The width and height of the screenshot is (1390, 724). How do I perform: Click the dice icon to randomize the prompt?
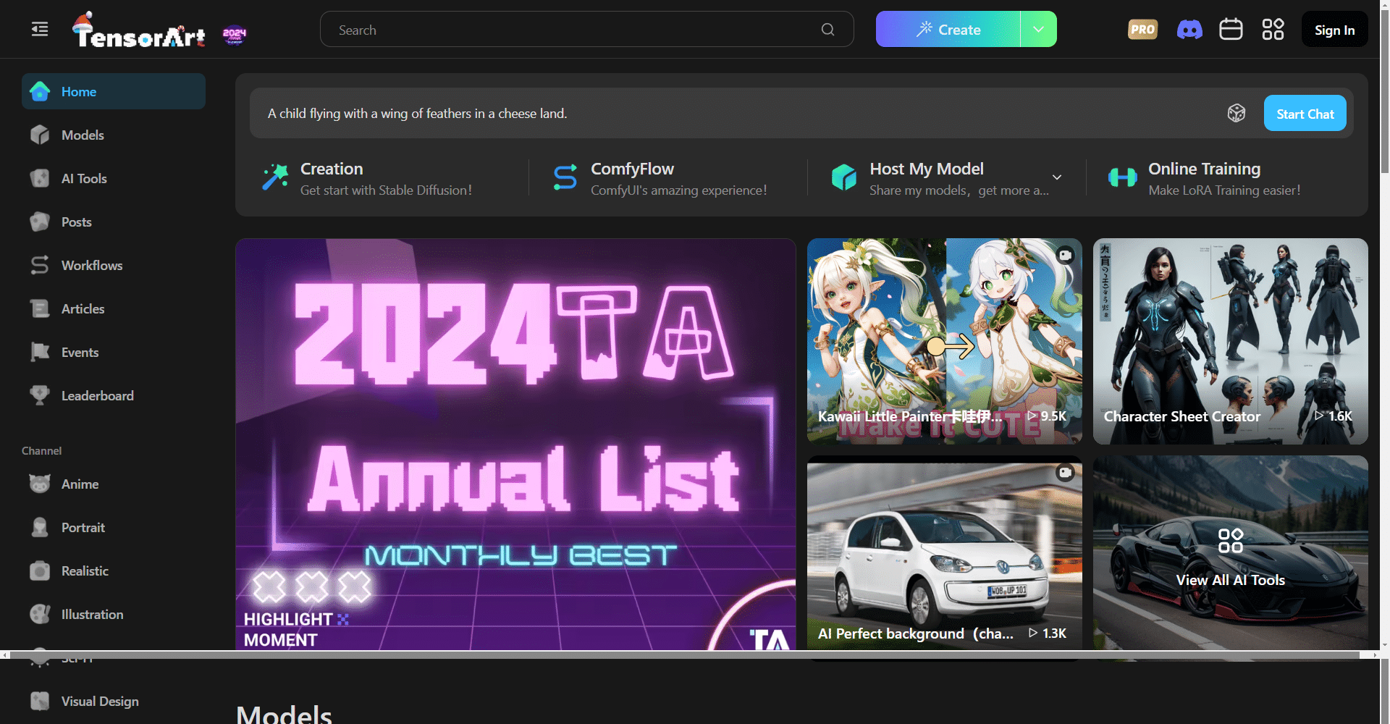coord(1237,113)
